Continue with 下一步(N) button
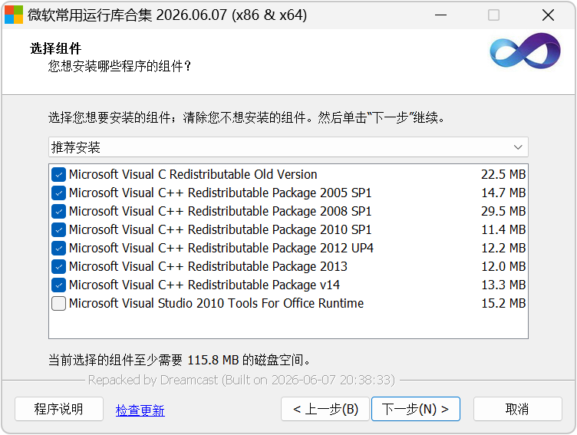 416,409
